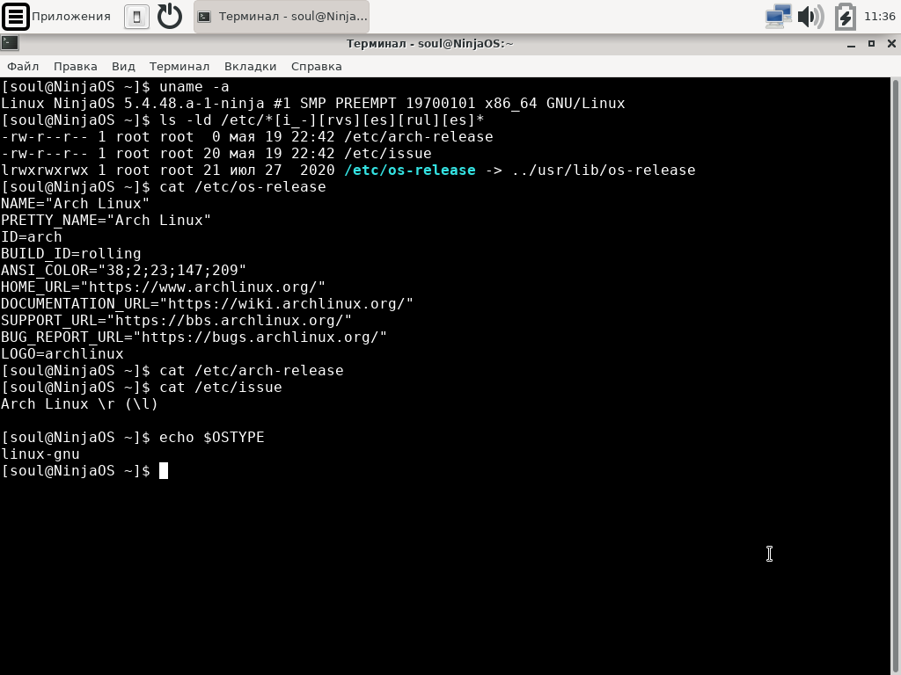Click the 11:36 clock in panel
This screenshot has width=901, height=675.
pyautogui.click(x=879, y=16)
